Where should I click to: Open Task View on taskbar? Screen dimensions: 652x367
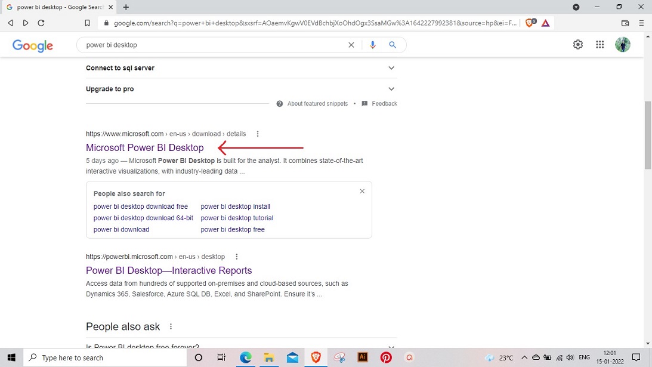pyautogui.click(x=221, y=357)
